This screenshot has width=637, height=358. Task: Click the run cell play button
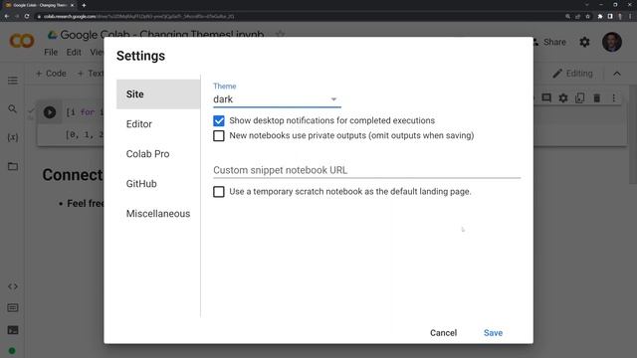pyautogui.click(x=50, y=112)
